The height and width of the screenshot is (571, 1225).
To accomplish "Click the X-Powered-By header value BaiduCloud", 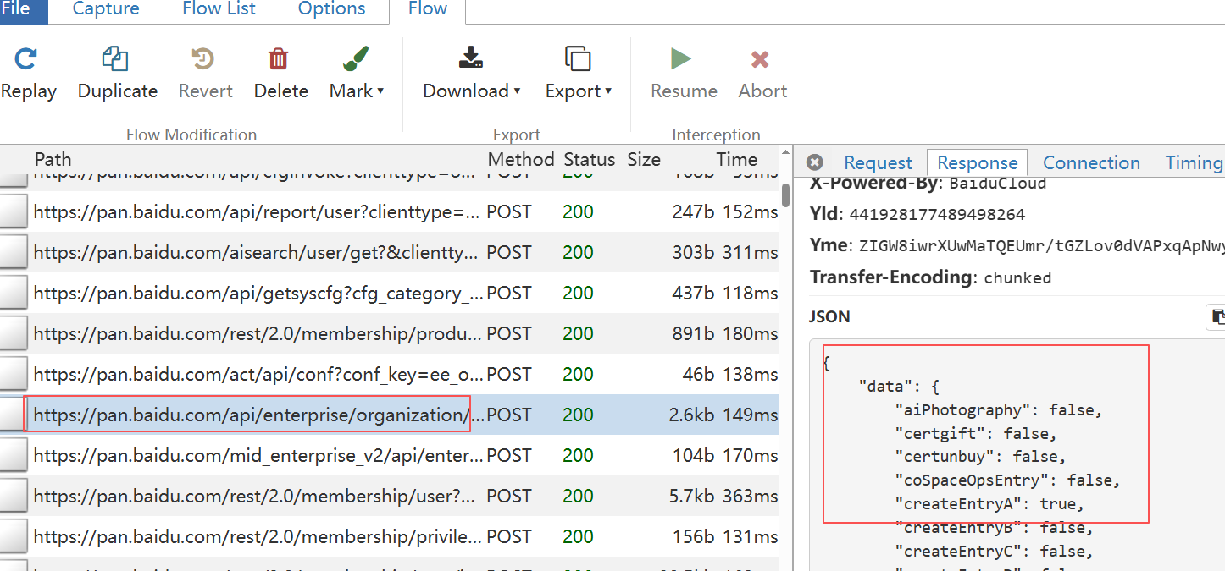I will click(x=998, y=184).
